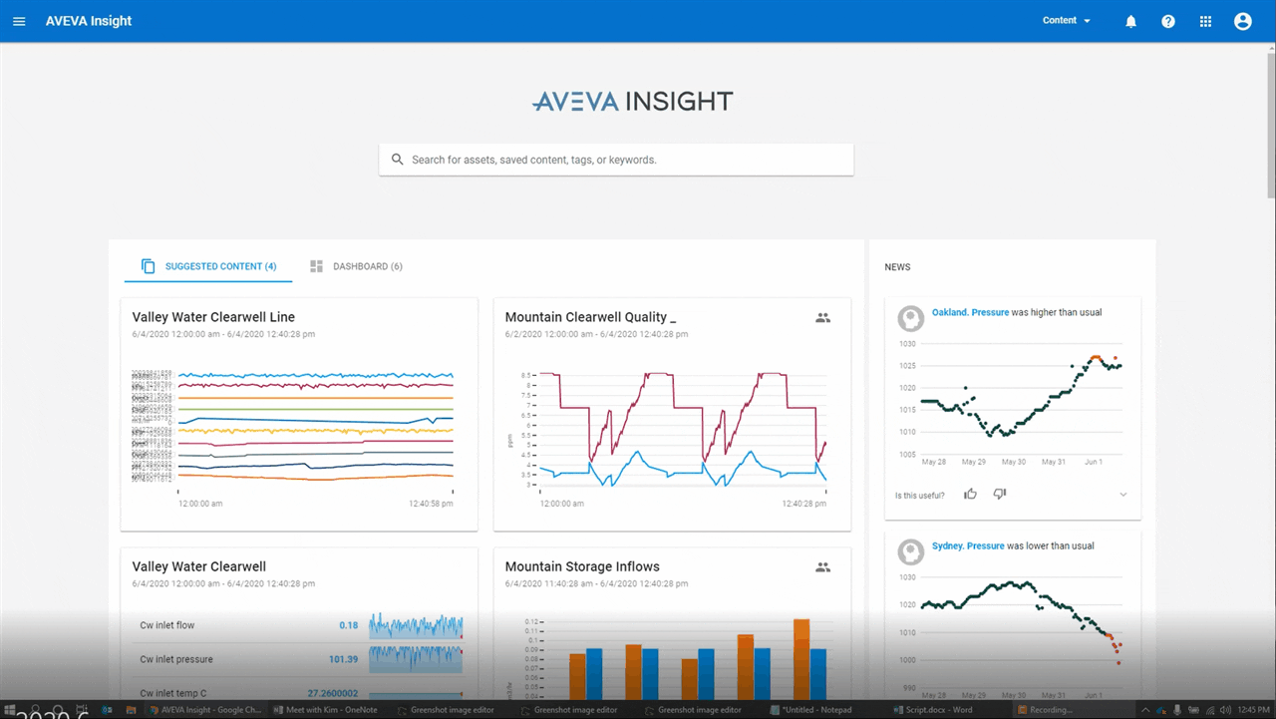Open Mountain Storage Inflows card title
Image resolution: width=1276 pixels, height=719 pixels.
tap(582, 566)
